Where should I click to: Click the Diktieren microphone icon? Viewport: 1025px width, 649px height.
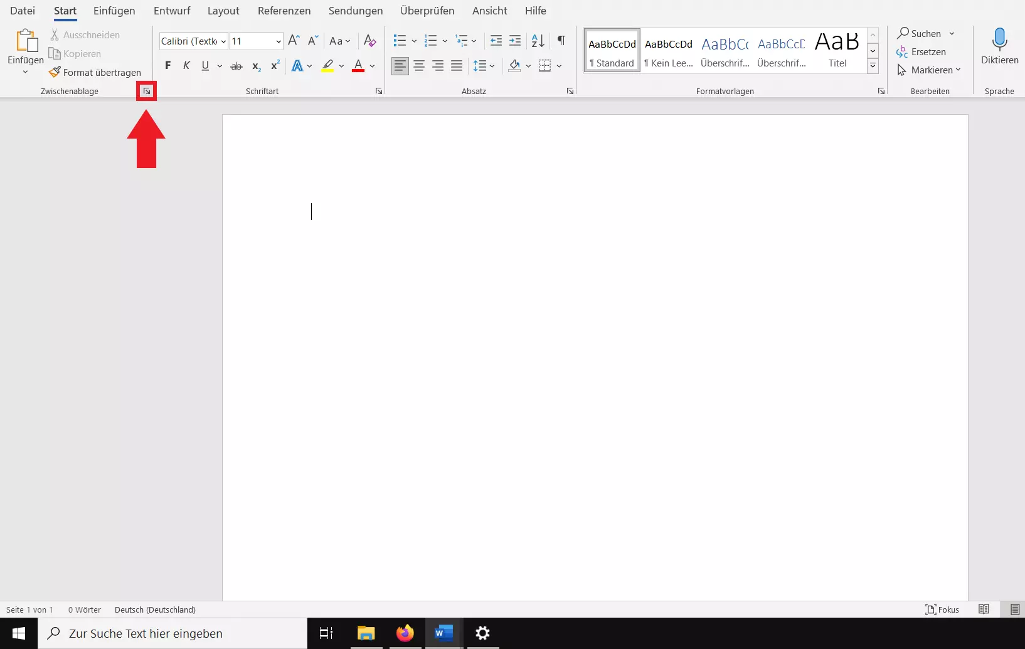[1000, 40]
